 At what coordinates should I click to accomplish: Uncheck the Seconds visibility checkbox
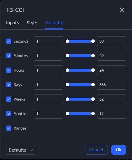click(x=9, y=41)
